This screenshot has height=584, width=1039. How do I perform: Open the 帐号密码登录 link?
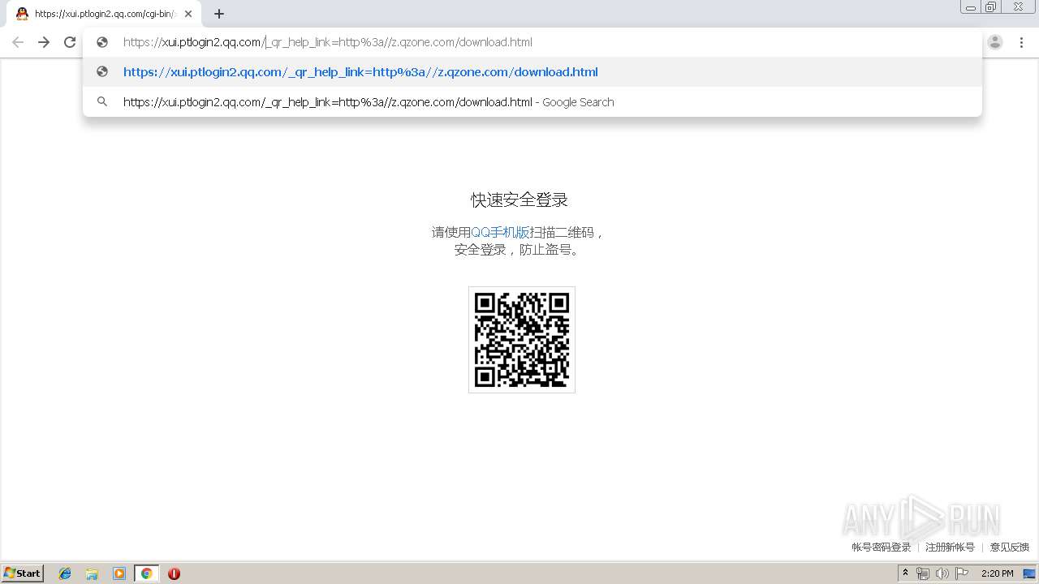tap(882, 547)
